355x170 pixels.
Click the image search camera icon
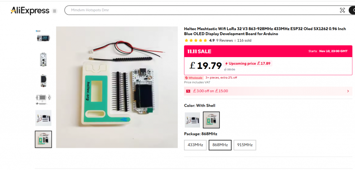342,10
